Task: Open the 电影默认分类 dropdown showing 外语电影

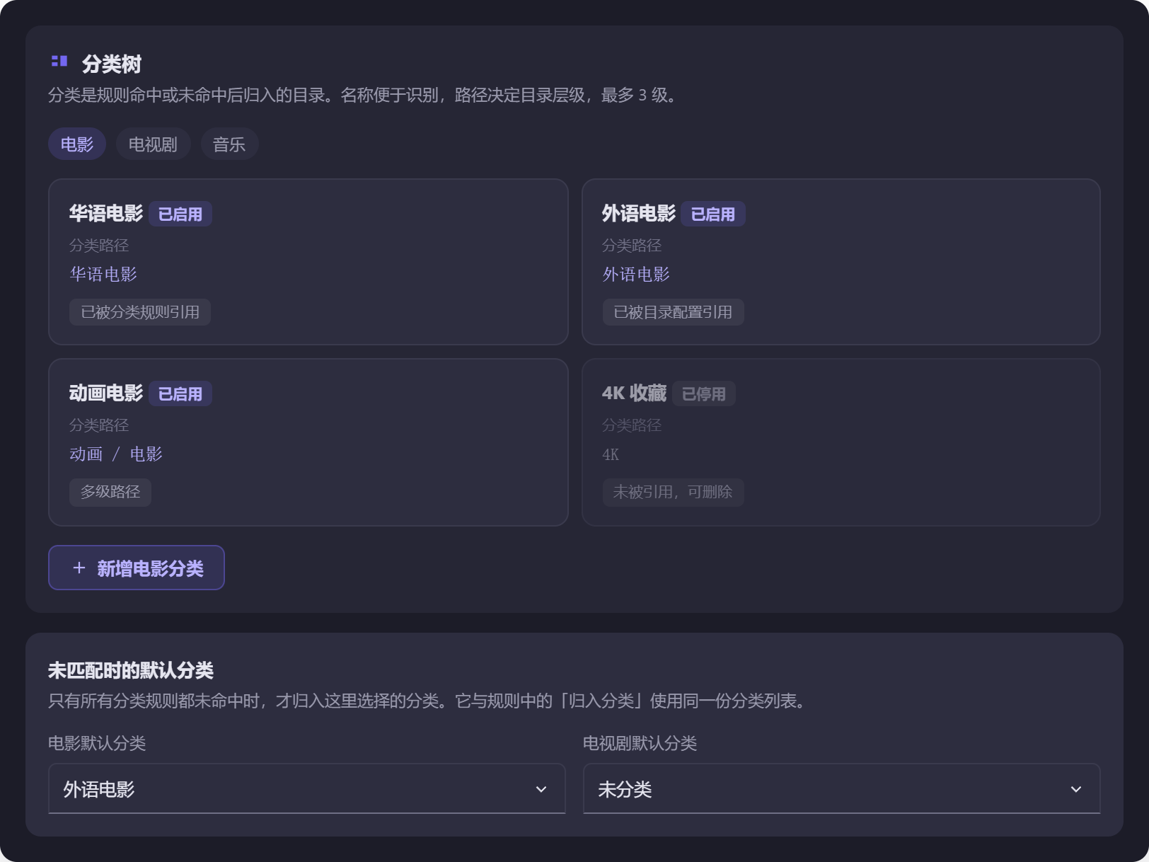Action: 307,788
